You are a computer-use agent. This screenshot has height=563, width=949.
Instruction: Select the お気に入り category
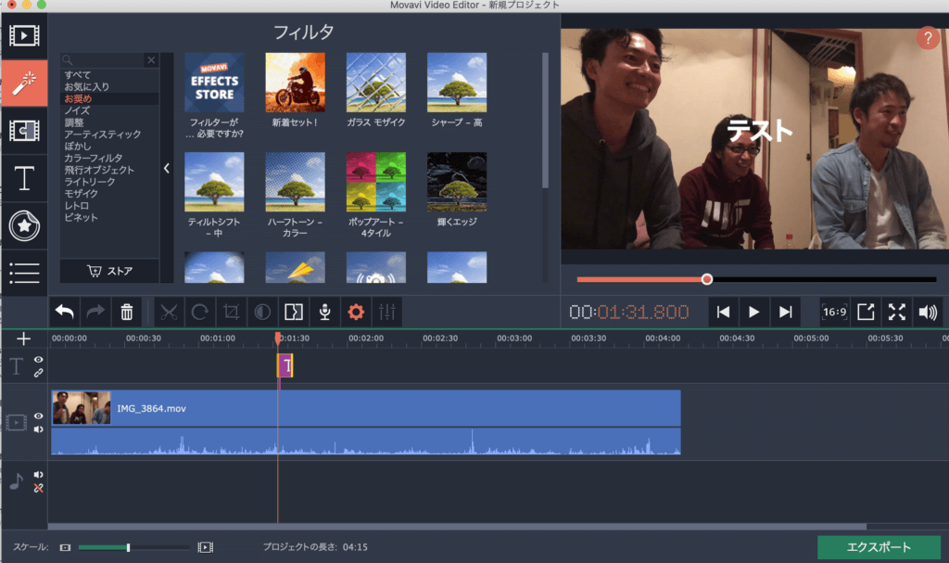coord(86,86)
